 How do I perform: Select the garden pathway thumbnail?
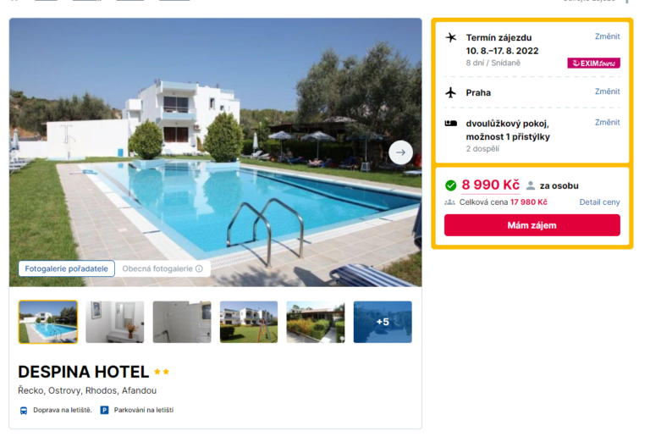pos(316,322)
